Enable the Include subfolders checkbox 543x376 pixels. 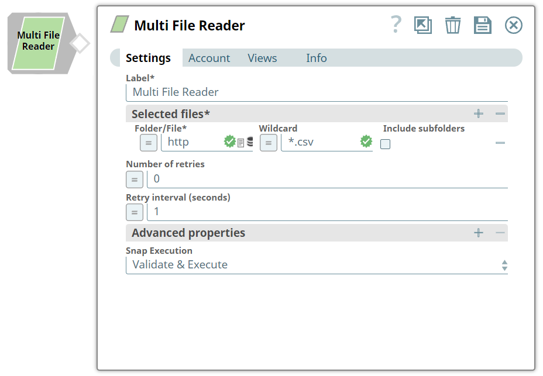click(x=385, y=144)
